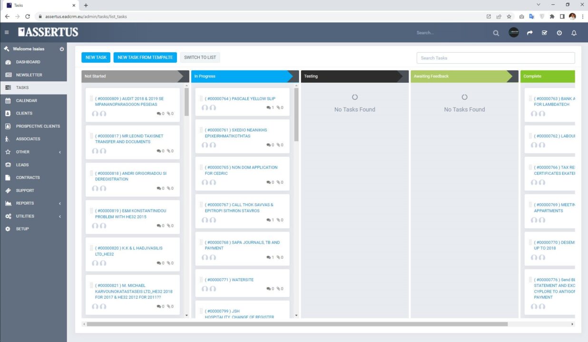Go to Clients in the sidebar
588x342 pixels.
click(x=24, y=114)
